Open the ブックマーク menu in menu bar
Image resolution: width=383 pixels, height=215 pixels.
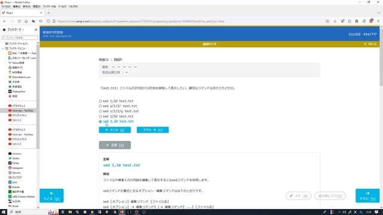coord(49,7)
